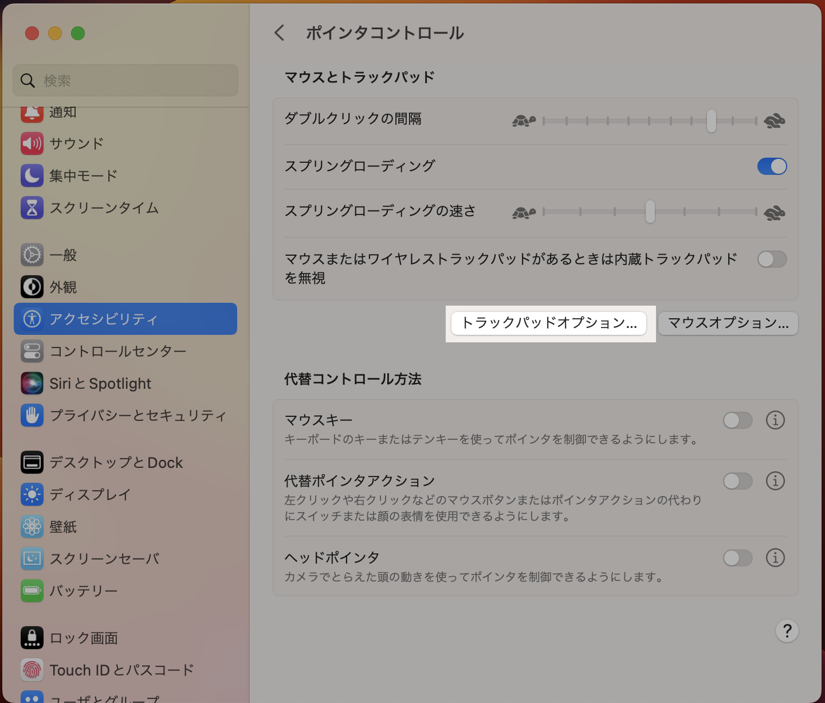Open info for ヘッドポインタ
825x703 pixels.
(775, 558)
